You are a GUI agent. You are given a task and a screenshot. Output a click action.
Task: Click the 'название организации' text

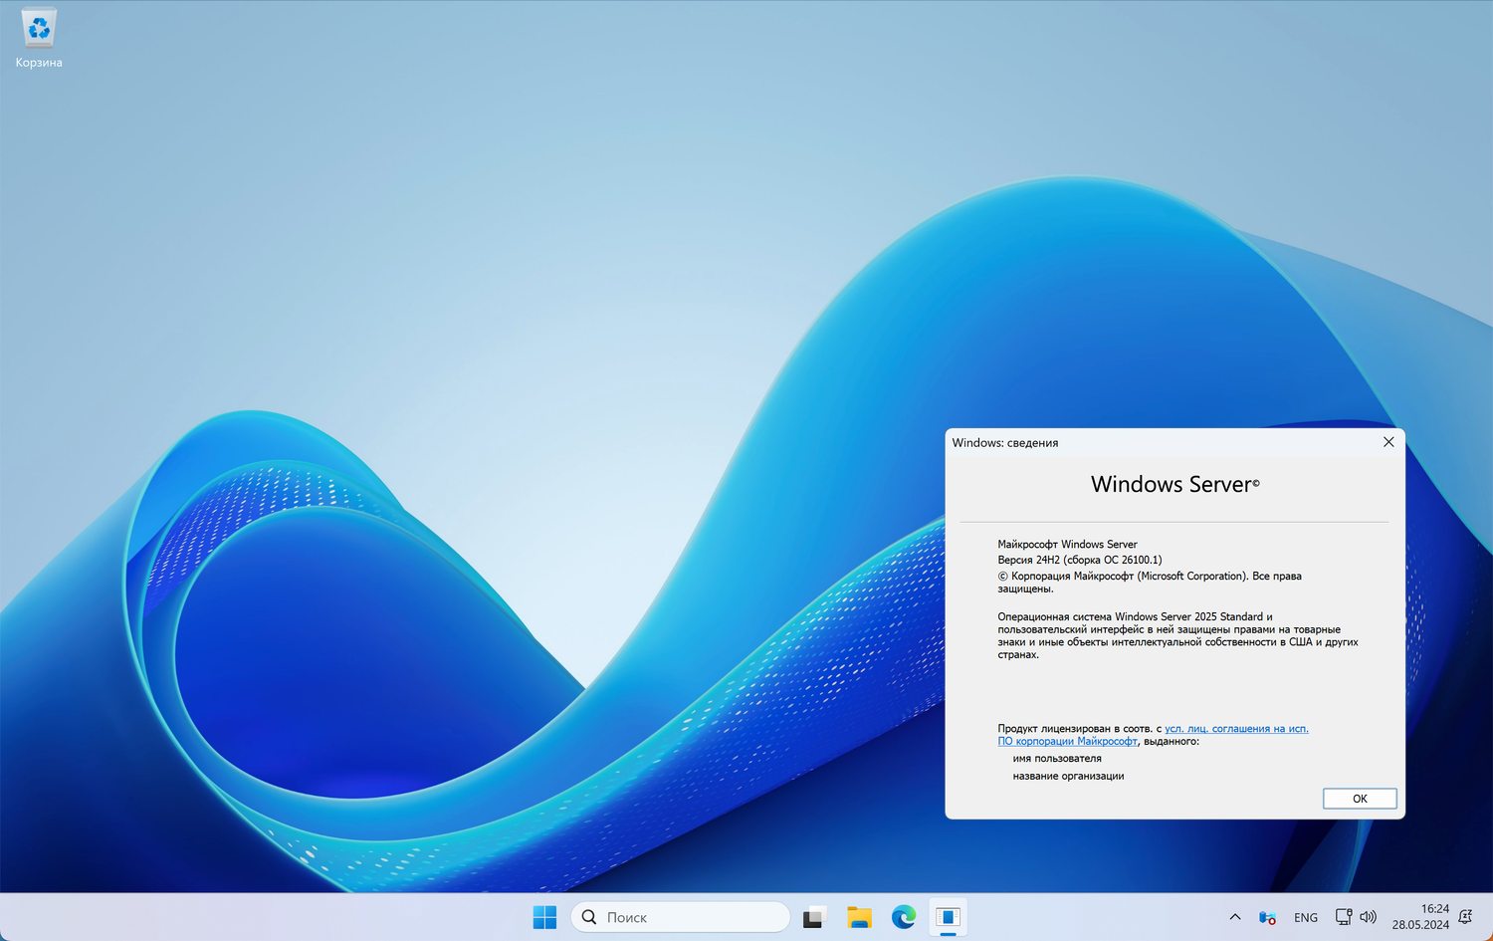pyautogui.click(x=1068, y=776)
